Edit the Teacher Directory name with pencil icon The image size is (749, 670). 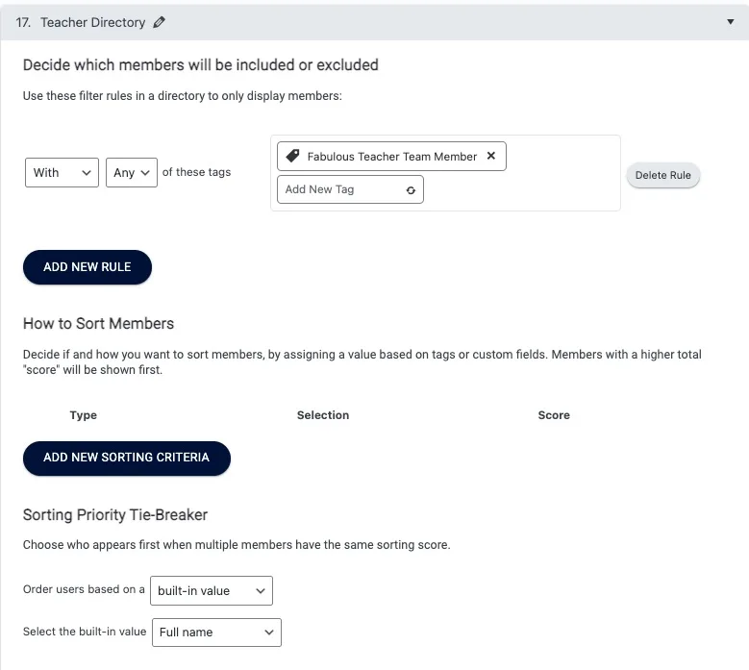pos(159,22)
